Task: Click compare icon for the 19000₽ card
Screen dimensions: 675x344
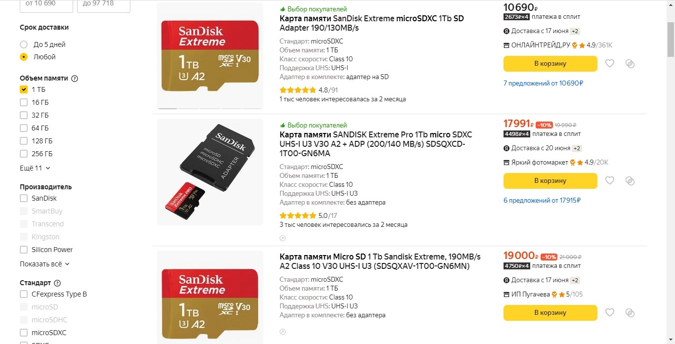Action: tap(630, 312)
